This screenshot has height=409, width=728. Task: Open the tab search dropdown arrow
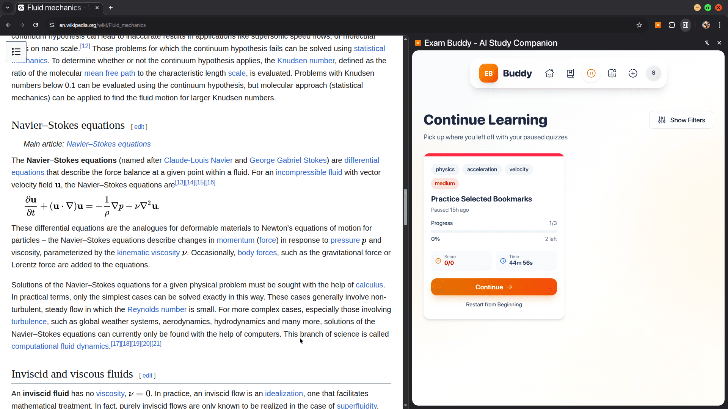[8, 8]
